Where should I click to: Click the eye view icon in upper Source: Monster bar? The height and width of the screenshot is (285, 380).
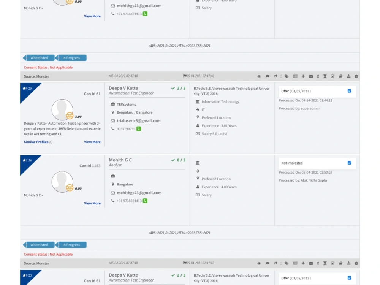click(259, 76)
